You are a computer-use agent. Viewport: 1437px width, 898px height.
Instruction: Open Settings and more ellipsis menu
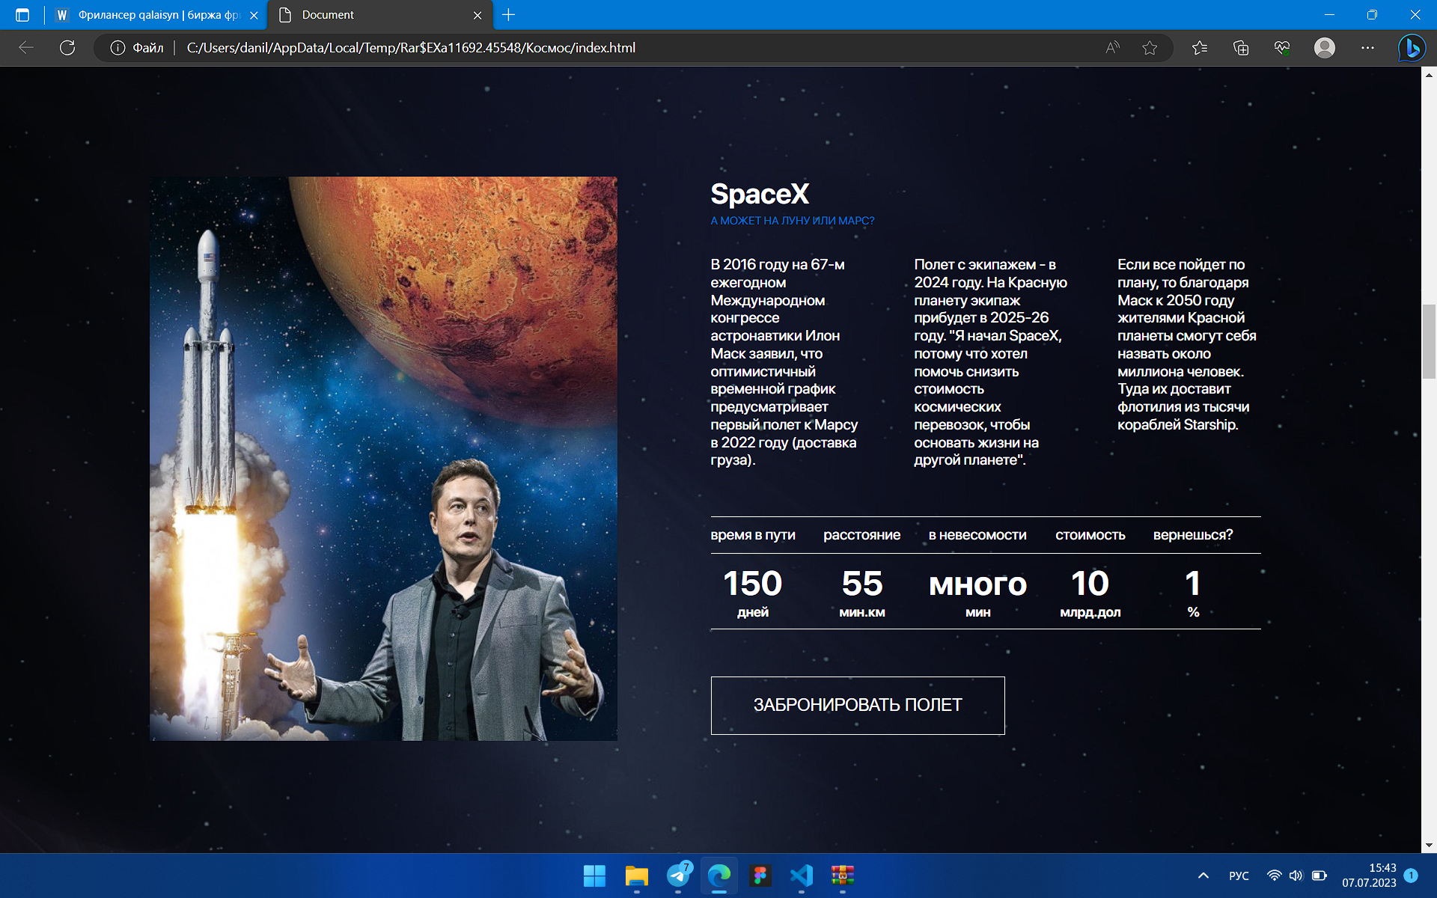(1367, 48)
